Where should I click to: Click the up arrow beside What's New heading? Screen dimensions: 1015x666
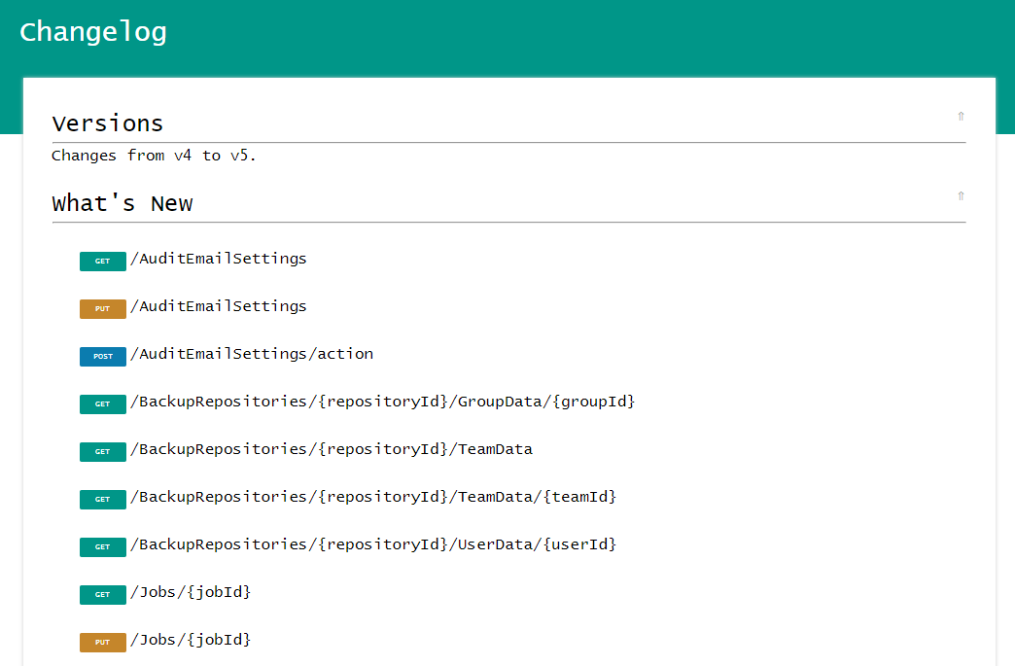coord(961,196)
